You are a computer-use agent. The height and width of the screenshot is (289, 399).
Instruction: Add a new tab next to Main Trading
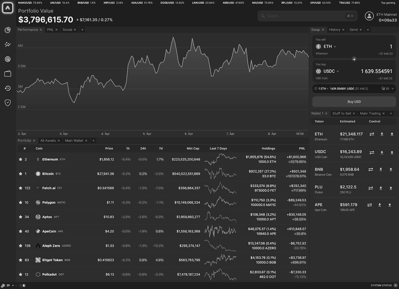(x=391, y=113)
